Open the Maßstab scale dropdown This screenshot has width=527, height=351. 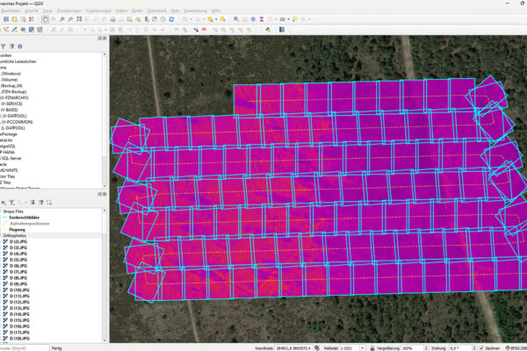coord(362,348)
